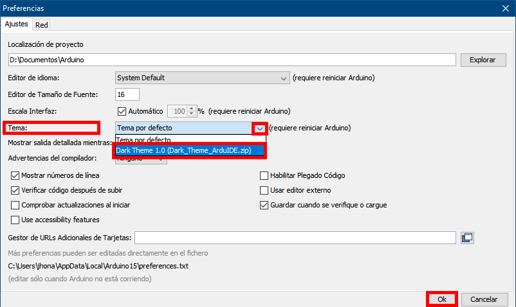516x307 pixels.
Task: Switch to the Red tab
Action: click(41, 25)
